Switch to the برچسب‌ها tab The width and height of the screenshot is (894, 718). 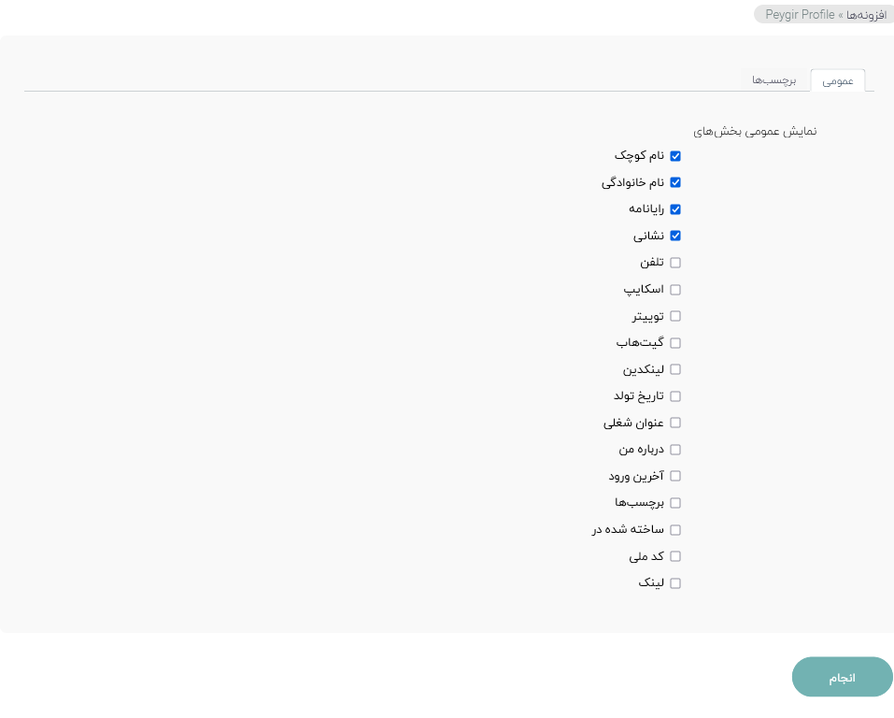773,80
